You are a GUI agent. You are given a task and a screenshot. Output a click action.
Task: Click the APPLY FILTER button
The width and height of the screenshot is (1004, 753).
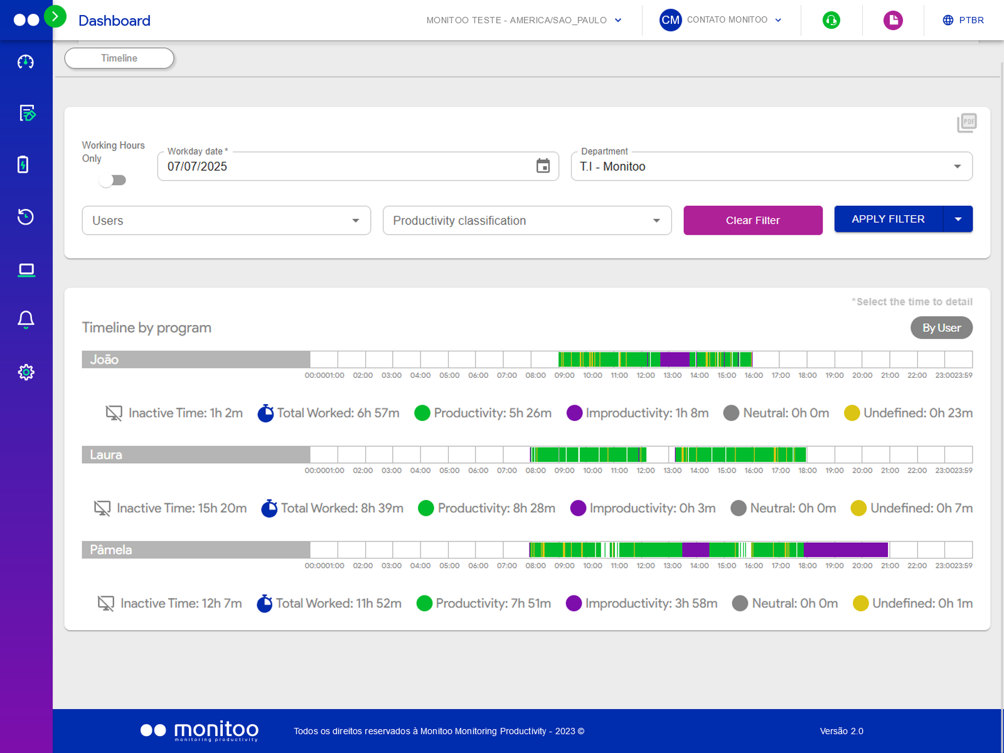click(x=889, y=219)
